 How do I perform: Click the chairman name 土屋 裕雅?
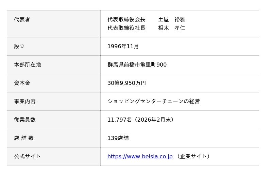point(172,19)
